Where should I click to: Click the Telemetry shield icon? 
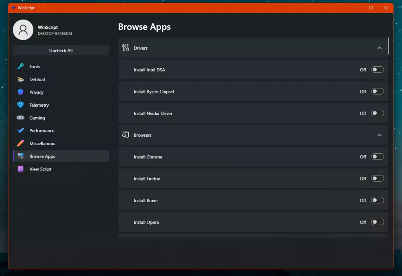(x=21, y=105)
